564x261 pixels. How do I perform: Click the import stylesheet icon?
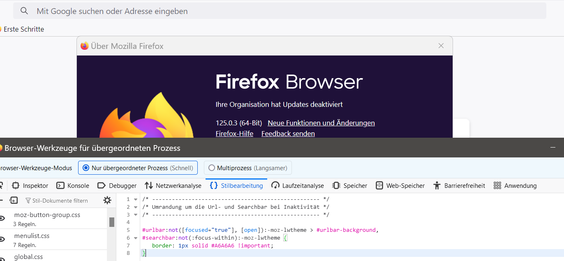pyautogui.click(x=14, y=201)
